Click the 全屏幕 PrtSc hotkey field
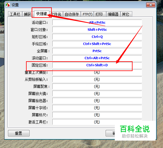The image size is (163, 148). [97, 51]
